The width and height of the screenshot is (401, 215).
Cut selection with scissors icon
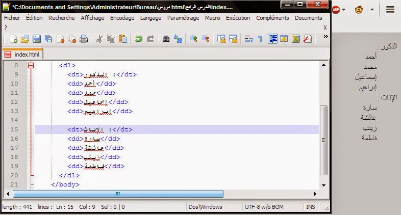pos(99,39)
